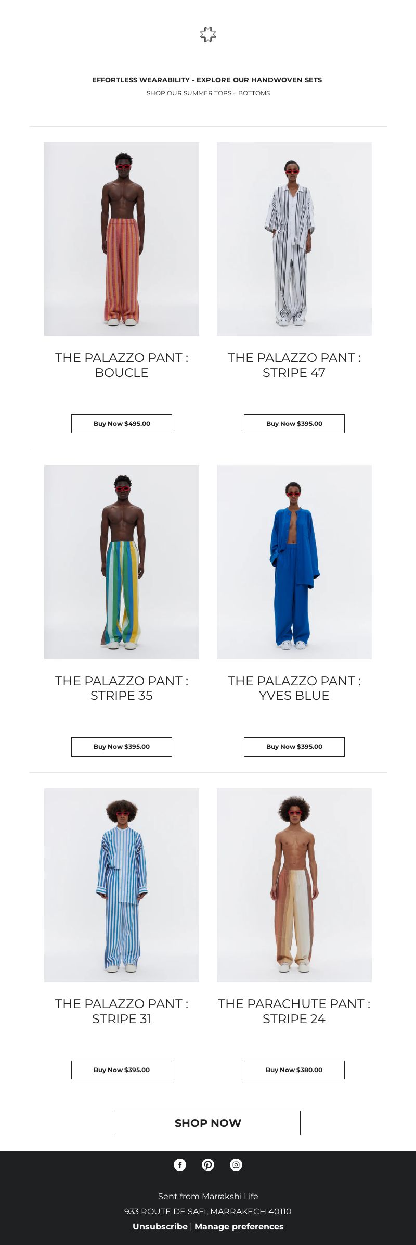The image size is (416, 1245).
Task: Click the Marrakshi Life star logo
Action: [208, 34]
